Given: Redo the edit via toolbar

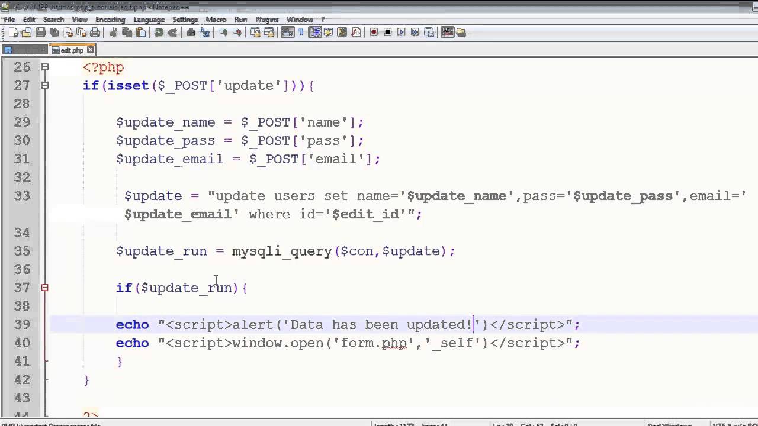Looking at the screenshot, I should point(172,33).
